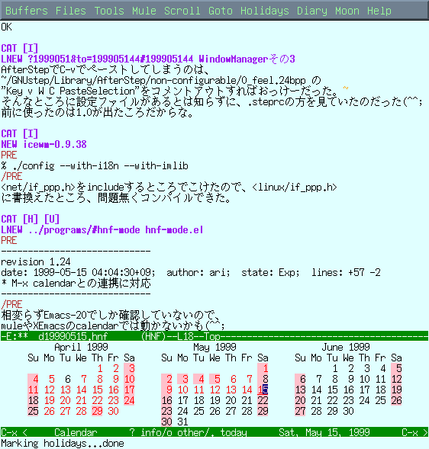
Task: Click the 'C-x >' scroll-right control in calendar mode line
Action: pos(414,432)
